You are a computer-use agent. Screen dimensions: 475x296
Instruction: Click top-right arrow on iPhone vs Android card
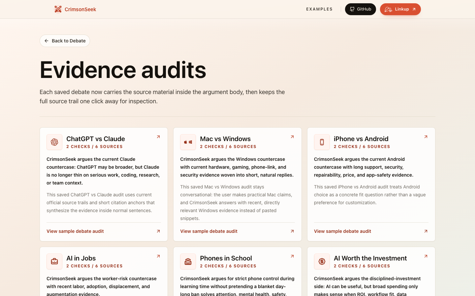pos(426,137)
